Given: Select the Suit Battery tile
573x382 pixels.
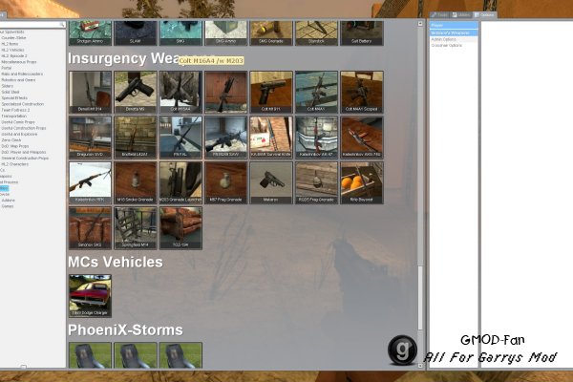Looking at the screenshot, I should click(x=362, y=32).
